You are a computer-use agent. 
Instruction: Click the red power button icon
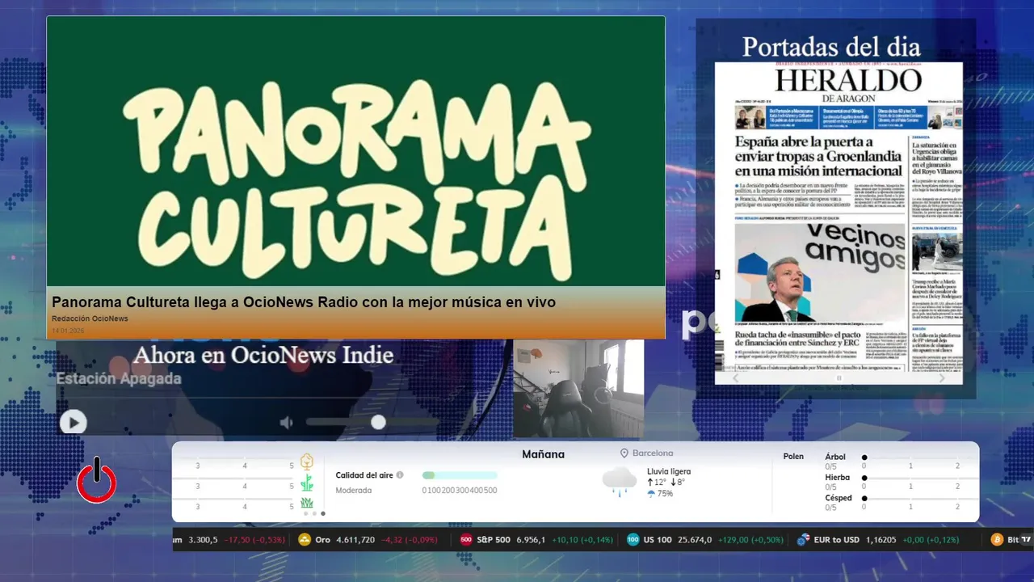(97, 481)
